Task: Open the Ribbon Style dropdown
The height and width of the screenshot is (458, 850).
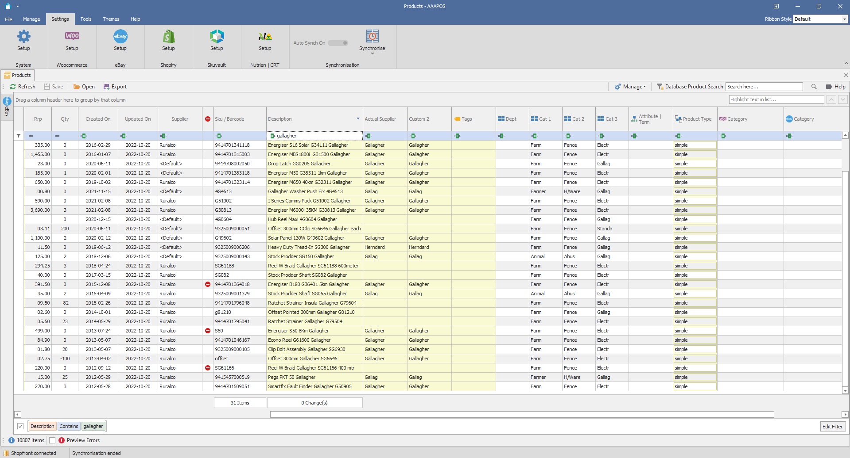Action: 844,19
